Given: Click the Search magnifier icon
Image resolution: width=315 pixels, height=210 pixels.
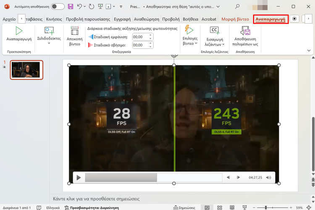Looking at the screenshot, I should (x=237, y=6).
